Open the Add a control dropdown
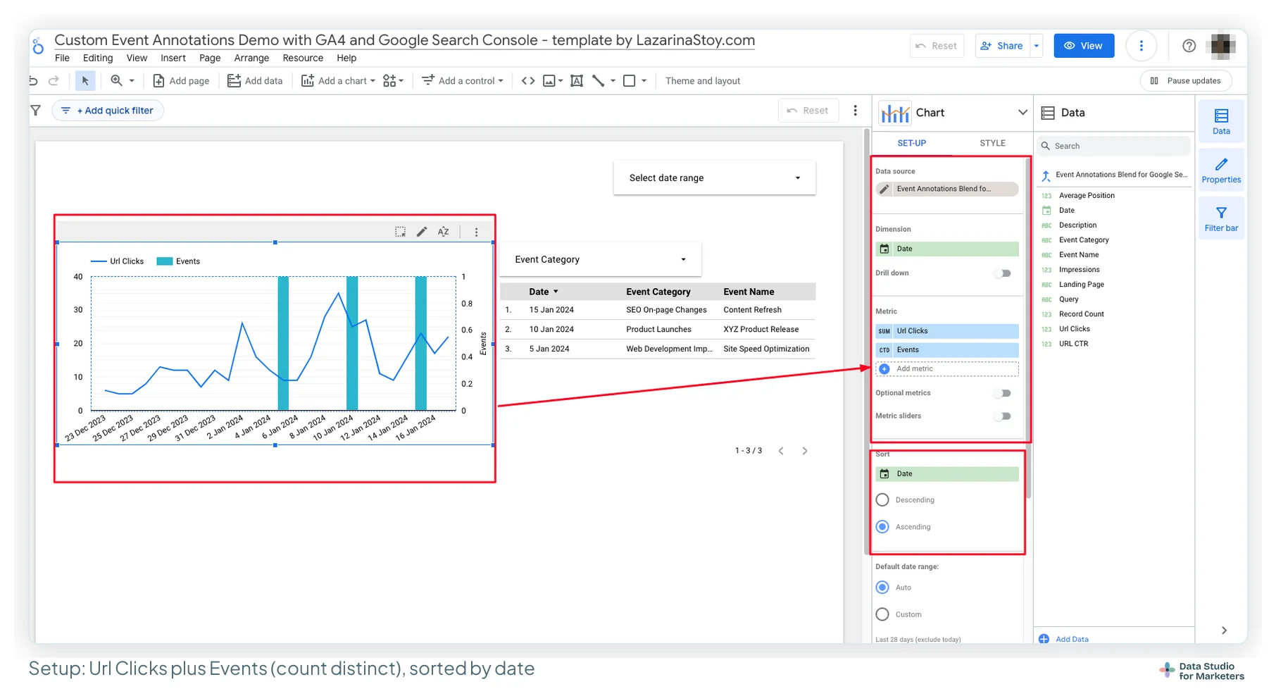 coord(463,81)
